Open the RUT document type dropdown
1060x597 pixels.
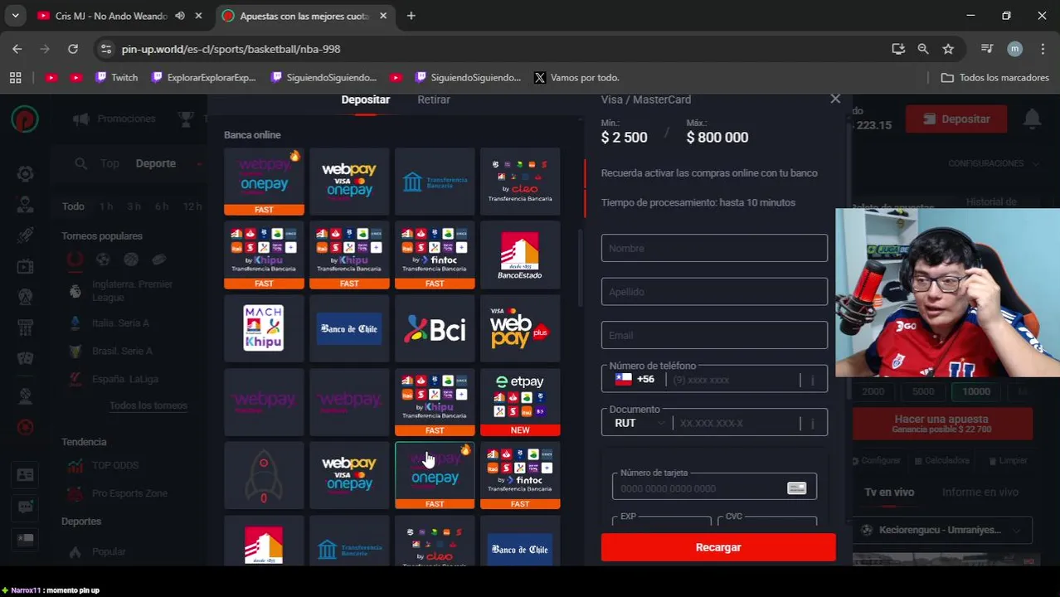(x=639, y=423)
